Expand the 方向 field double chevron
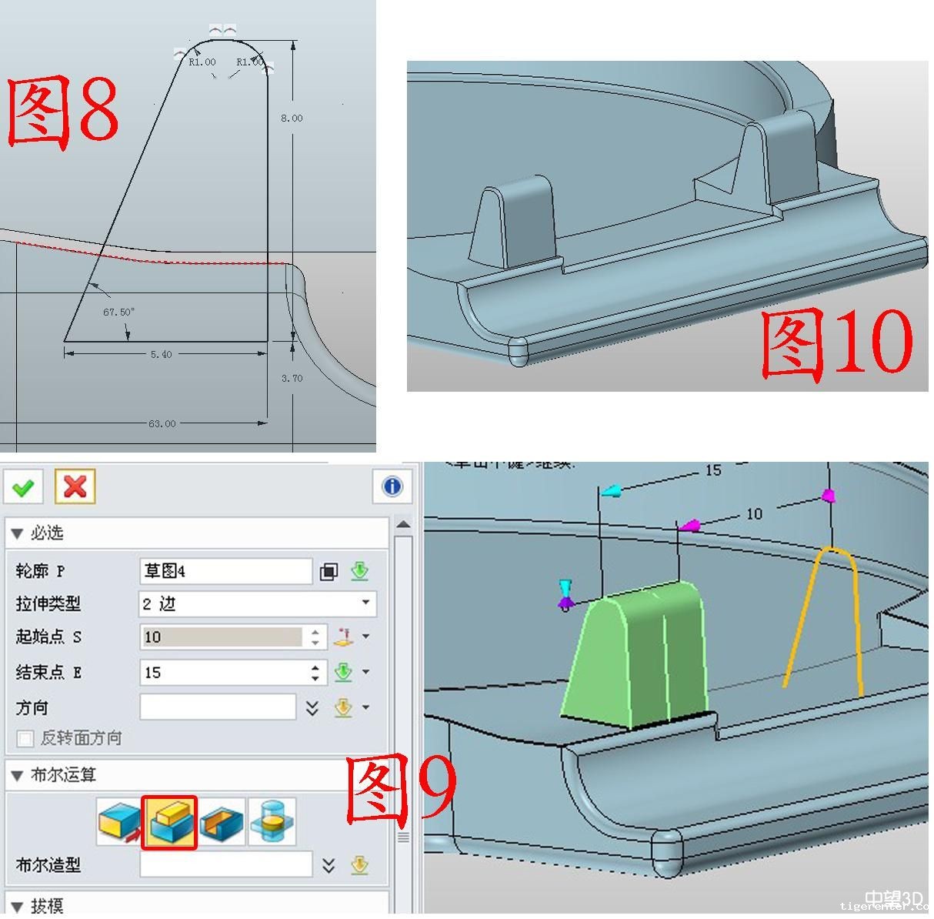The image size is (934, 919). click(312, 707)
